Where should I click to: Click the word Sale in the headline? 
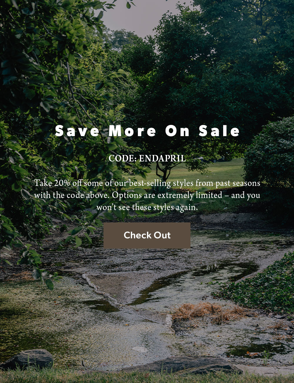[x=219, y=131]
